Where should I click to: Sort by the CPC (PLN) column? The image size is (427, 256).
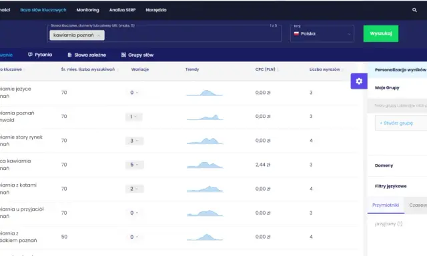point(266,69)
